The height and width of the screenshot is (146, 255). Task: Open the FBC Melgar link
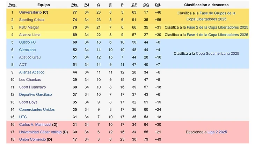[29, 27]
